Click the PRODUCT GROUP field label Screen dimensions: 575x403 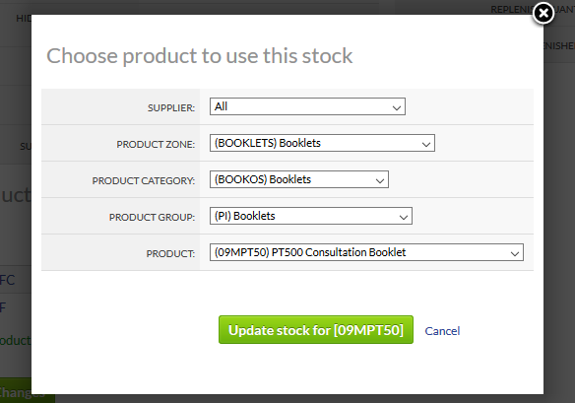point(152,218)
